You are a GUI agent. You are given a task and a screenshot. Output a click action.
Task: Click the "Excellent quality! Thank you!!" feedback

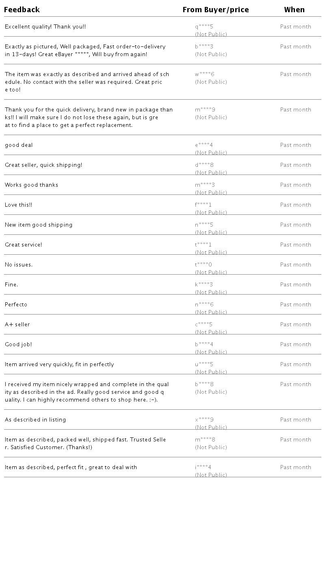click(45, 27)
